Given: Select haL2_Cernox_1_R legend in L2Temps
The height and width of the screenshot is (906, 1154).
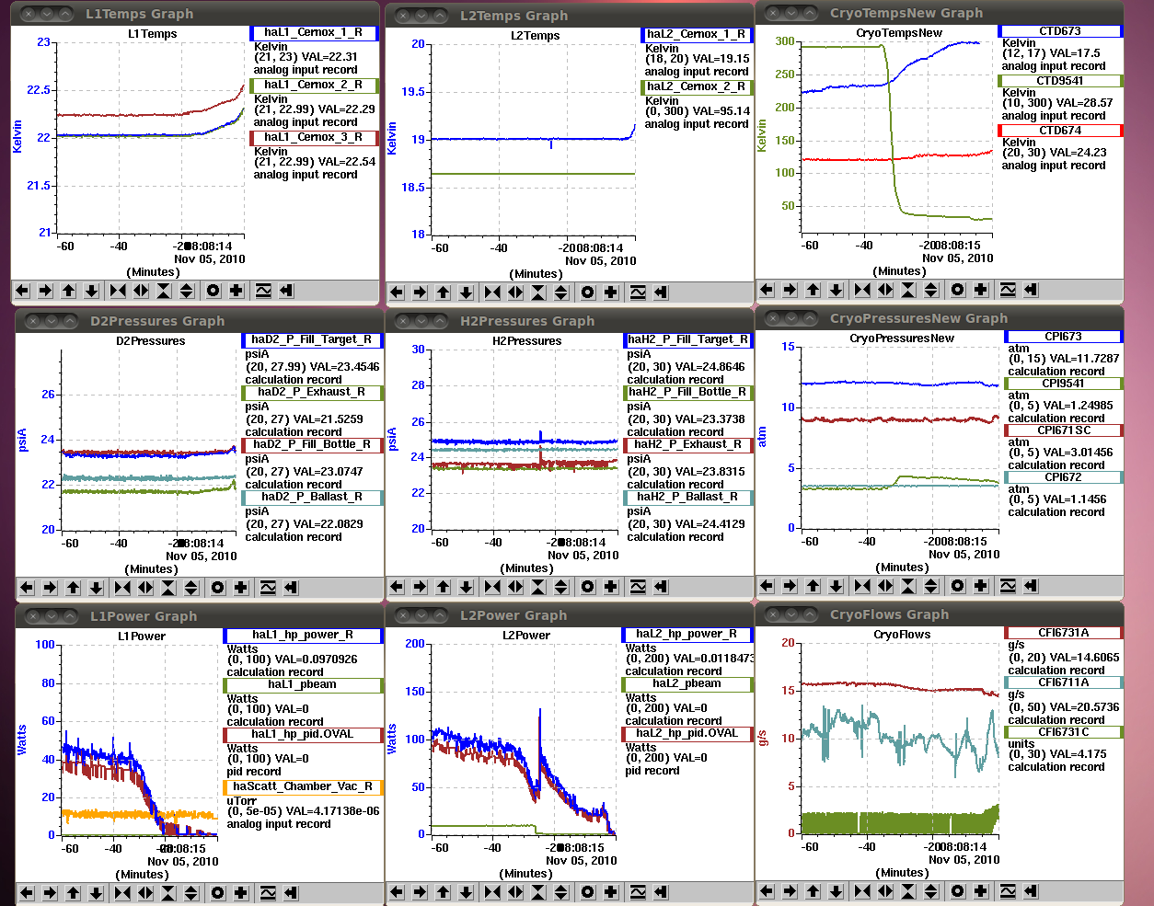Looking at the screenshot, I should point(697,35).
